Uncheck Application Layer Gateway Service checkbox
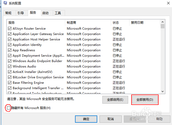Image resolution: width=172 pixels, height=125 pixels. (10, 34)
